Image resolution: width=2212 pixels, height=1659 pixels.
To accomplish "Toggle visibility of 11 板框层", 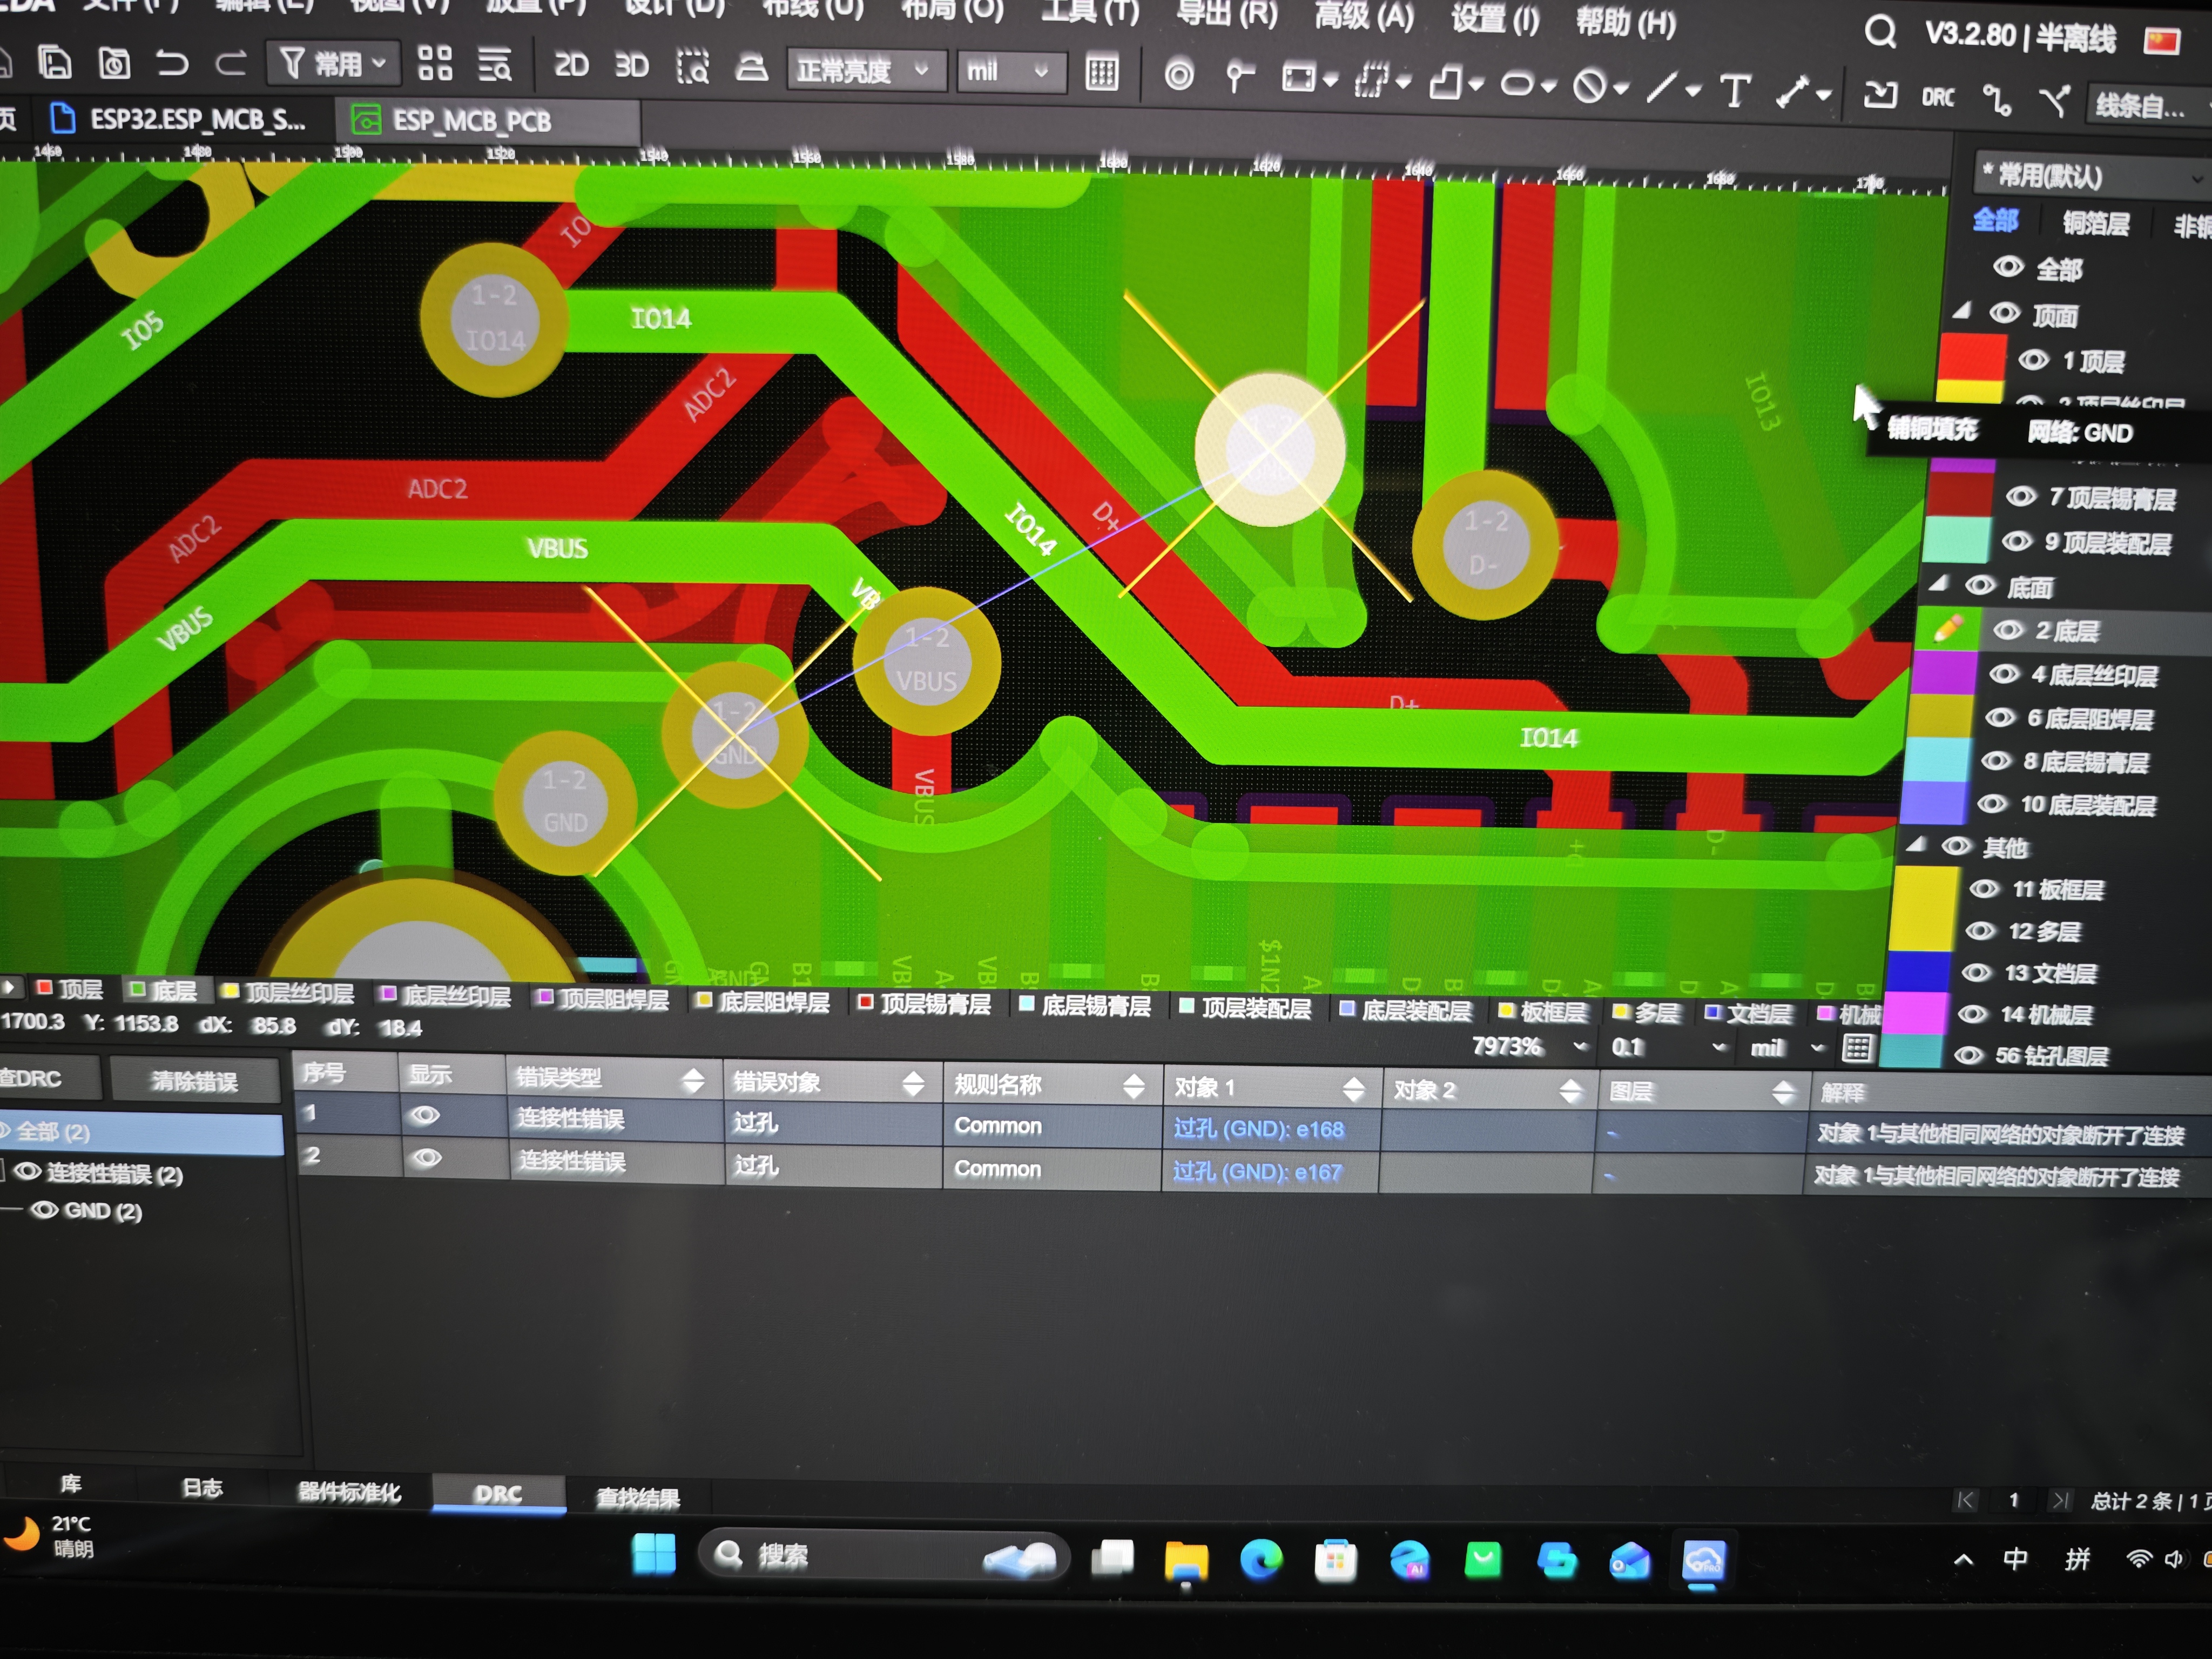I will [1984, 889].
